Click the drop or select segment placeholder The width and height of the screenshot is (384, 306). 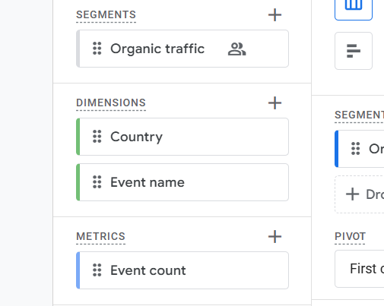coord(360,194)
